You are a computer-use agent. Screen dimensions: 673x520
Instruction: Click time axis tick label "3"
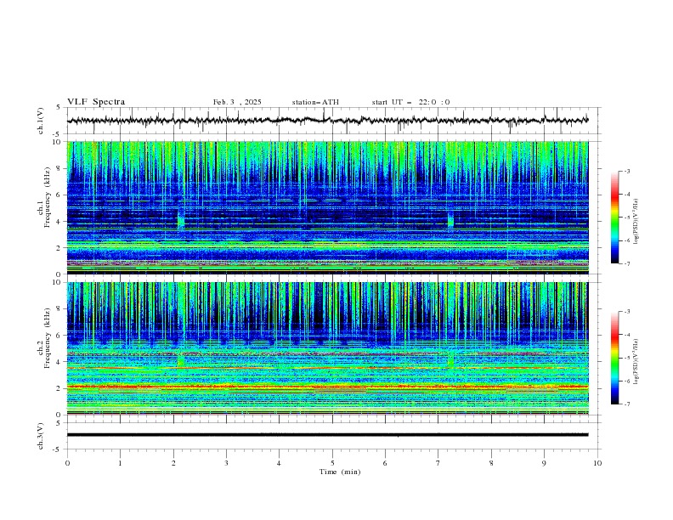[226, 463]
